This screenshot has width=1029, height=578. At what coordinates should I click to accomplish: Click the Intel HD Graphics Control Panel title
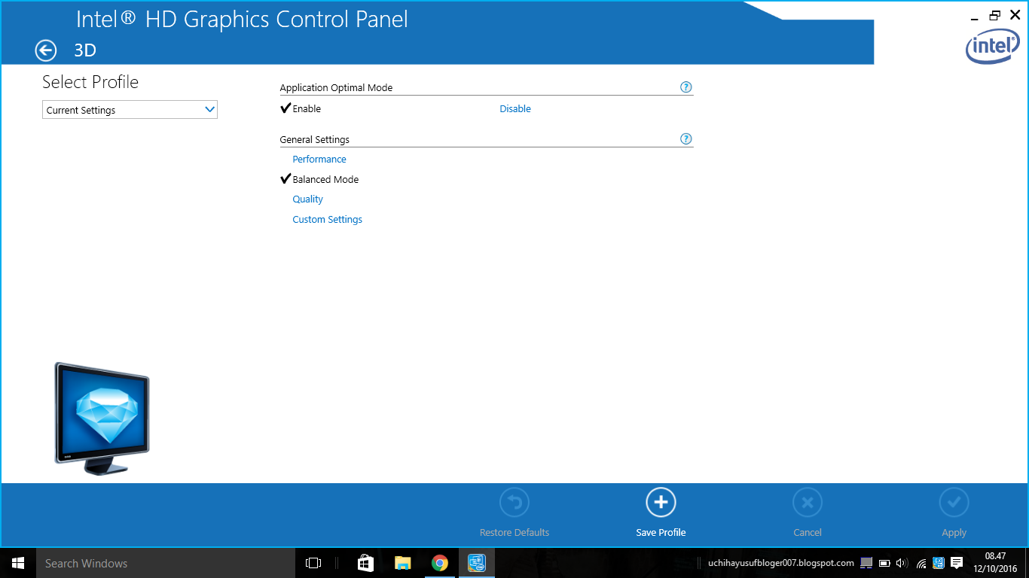242,19
